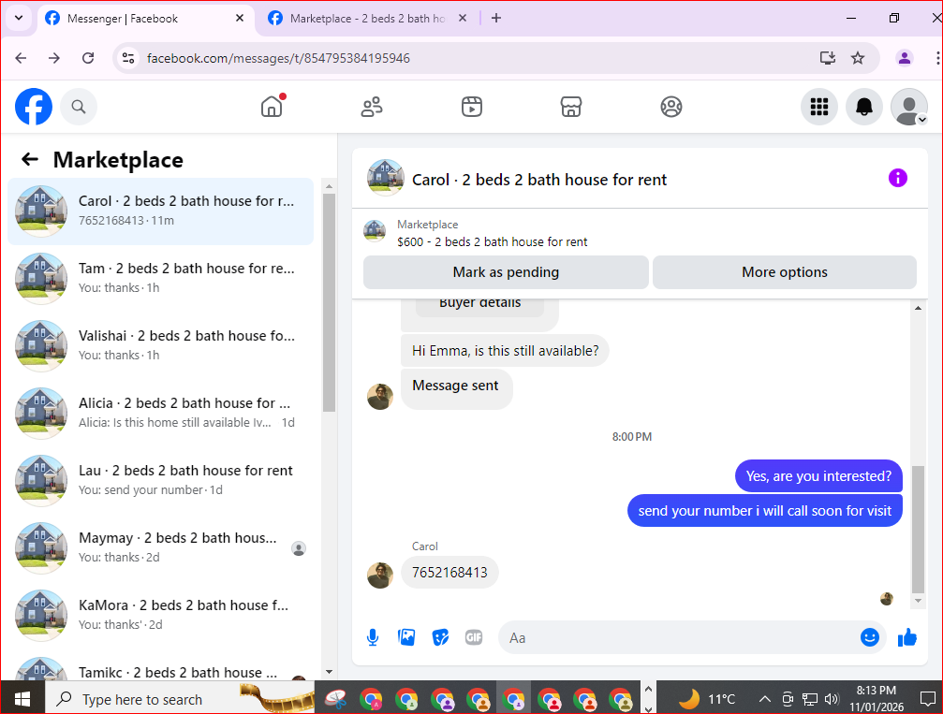
Task: Click install app icon in address bar
Action: pos(828,58)
